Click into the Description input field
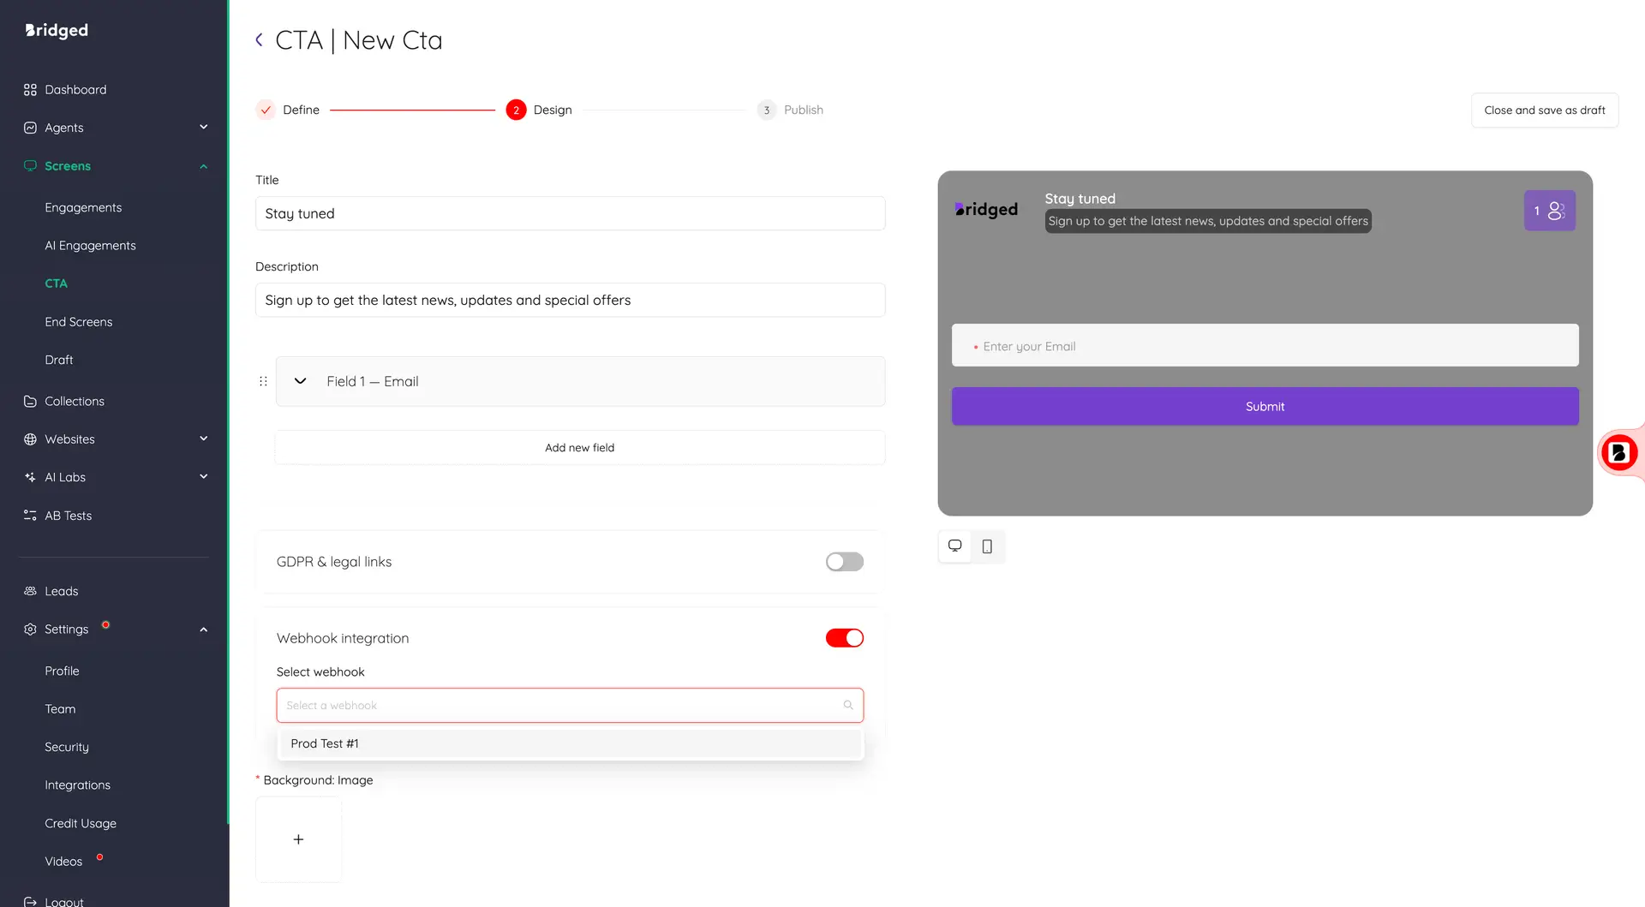The image size is (1645, 907). tap(570, 300)
